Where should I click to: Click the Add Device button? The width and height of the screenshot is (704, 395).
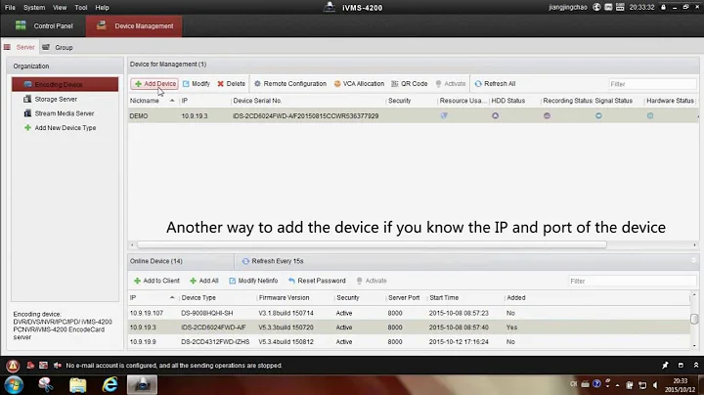pyautogui.click(x=154, y=84)
